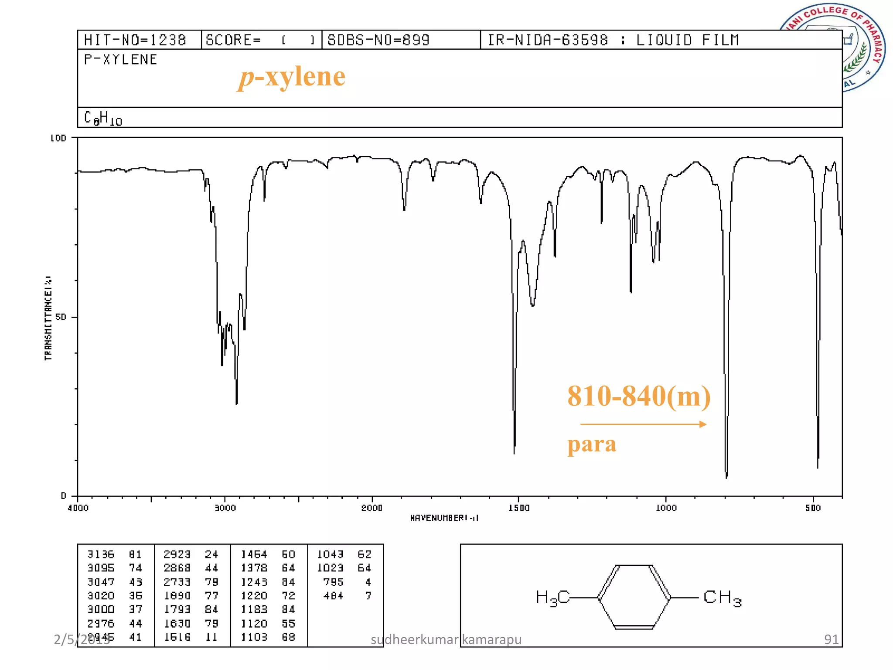Select peak table entry 1243
Image resolution: width=893 pixels, height=670 pixels.
tap(268, 582)
